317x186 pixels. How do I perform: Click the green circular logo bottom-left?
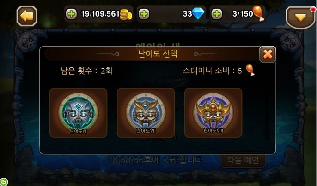pos(3,182)
